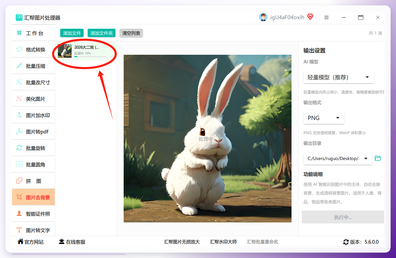Open the hamburger menu icon in title bar

(x=326, y=17)
